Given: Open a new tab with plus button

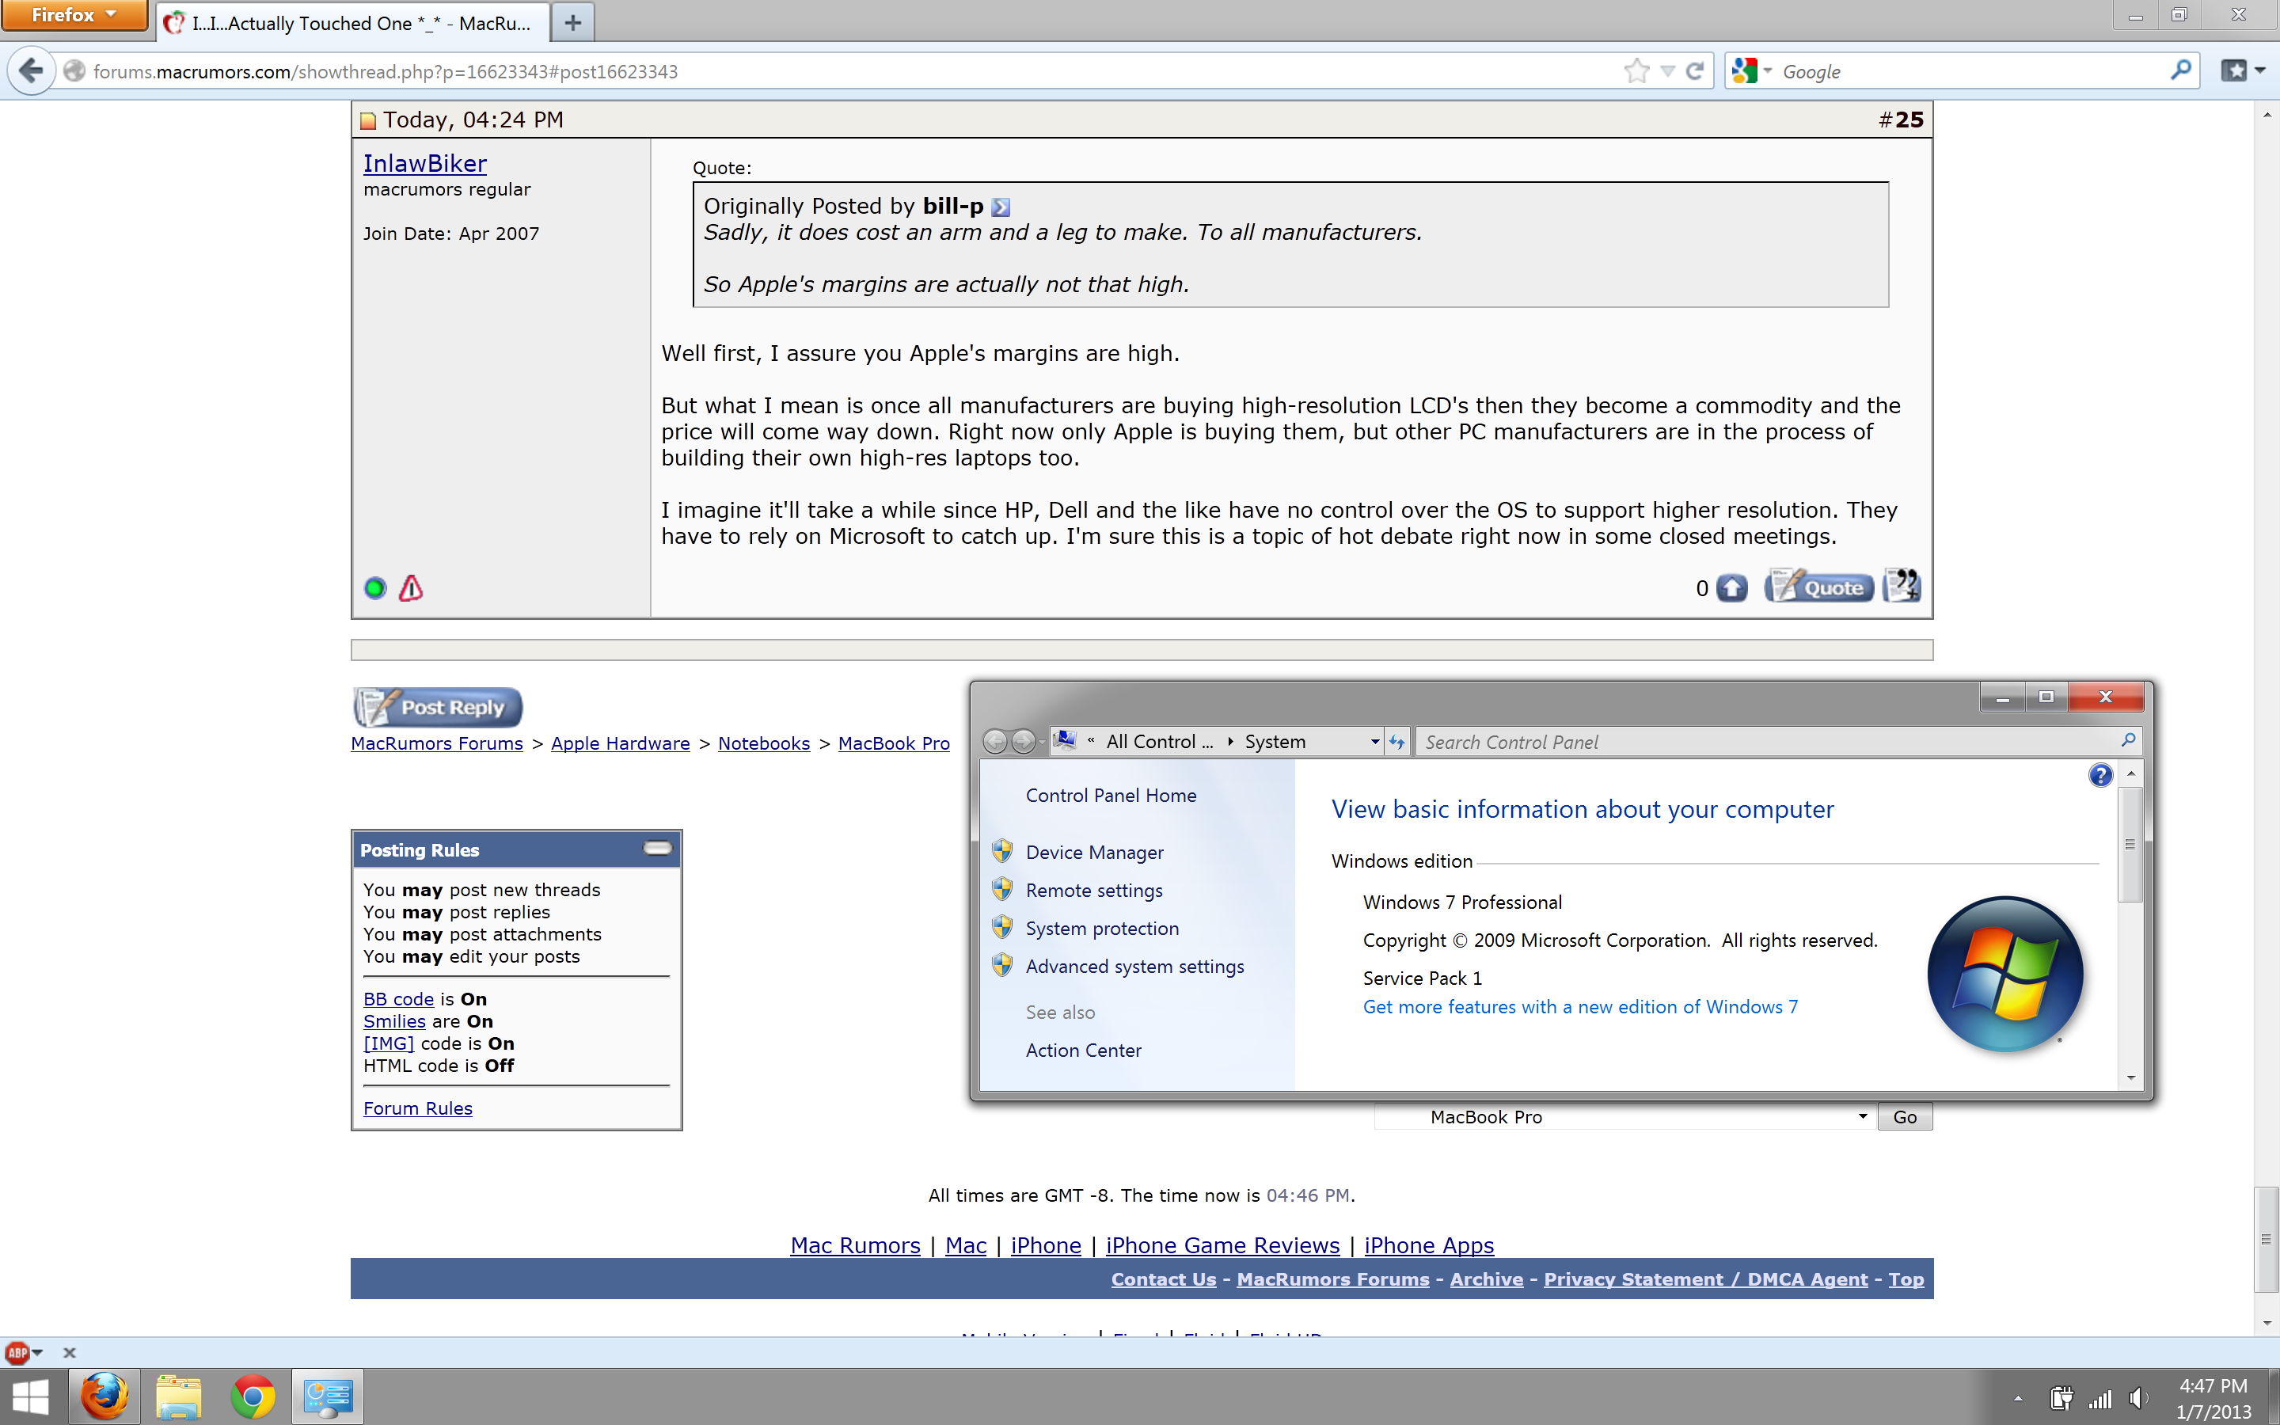Looking at the screenshot, I should (x=573, y=23).
